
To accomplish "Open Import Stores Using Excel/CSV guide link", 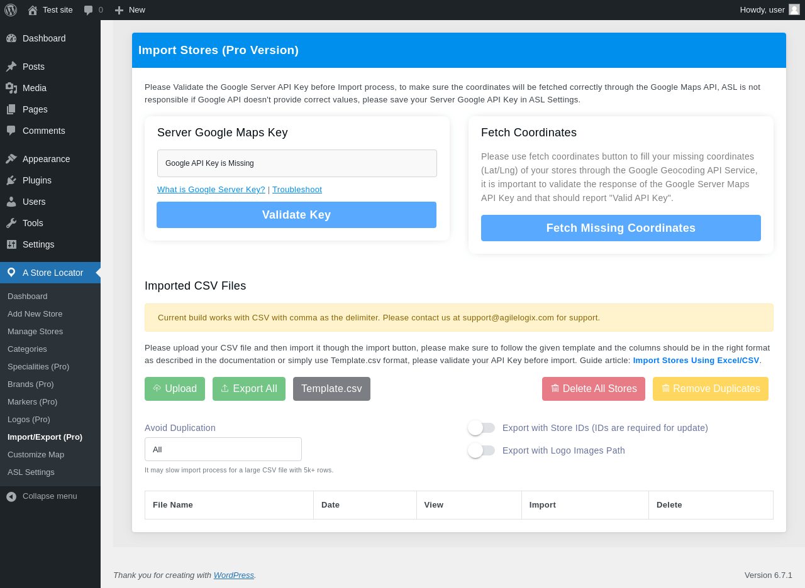I will [x=696, y=361].
